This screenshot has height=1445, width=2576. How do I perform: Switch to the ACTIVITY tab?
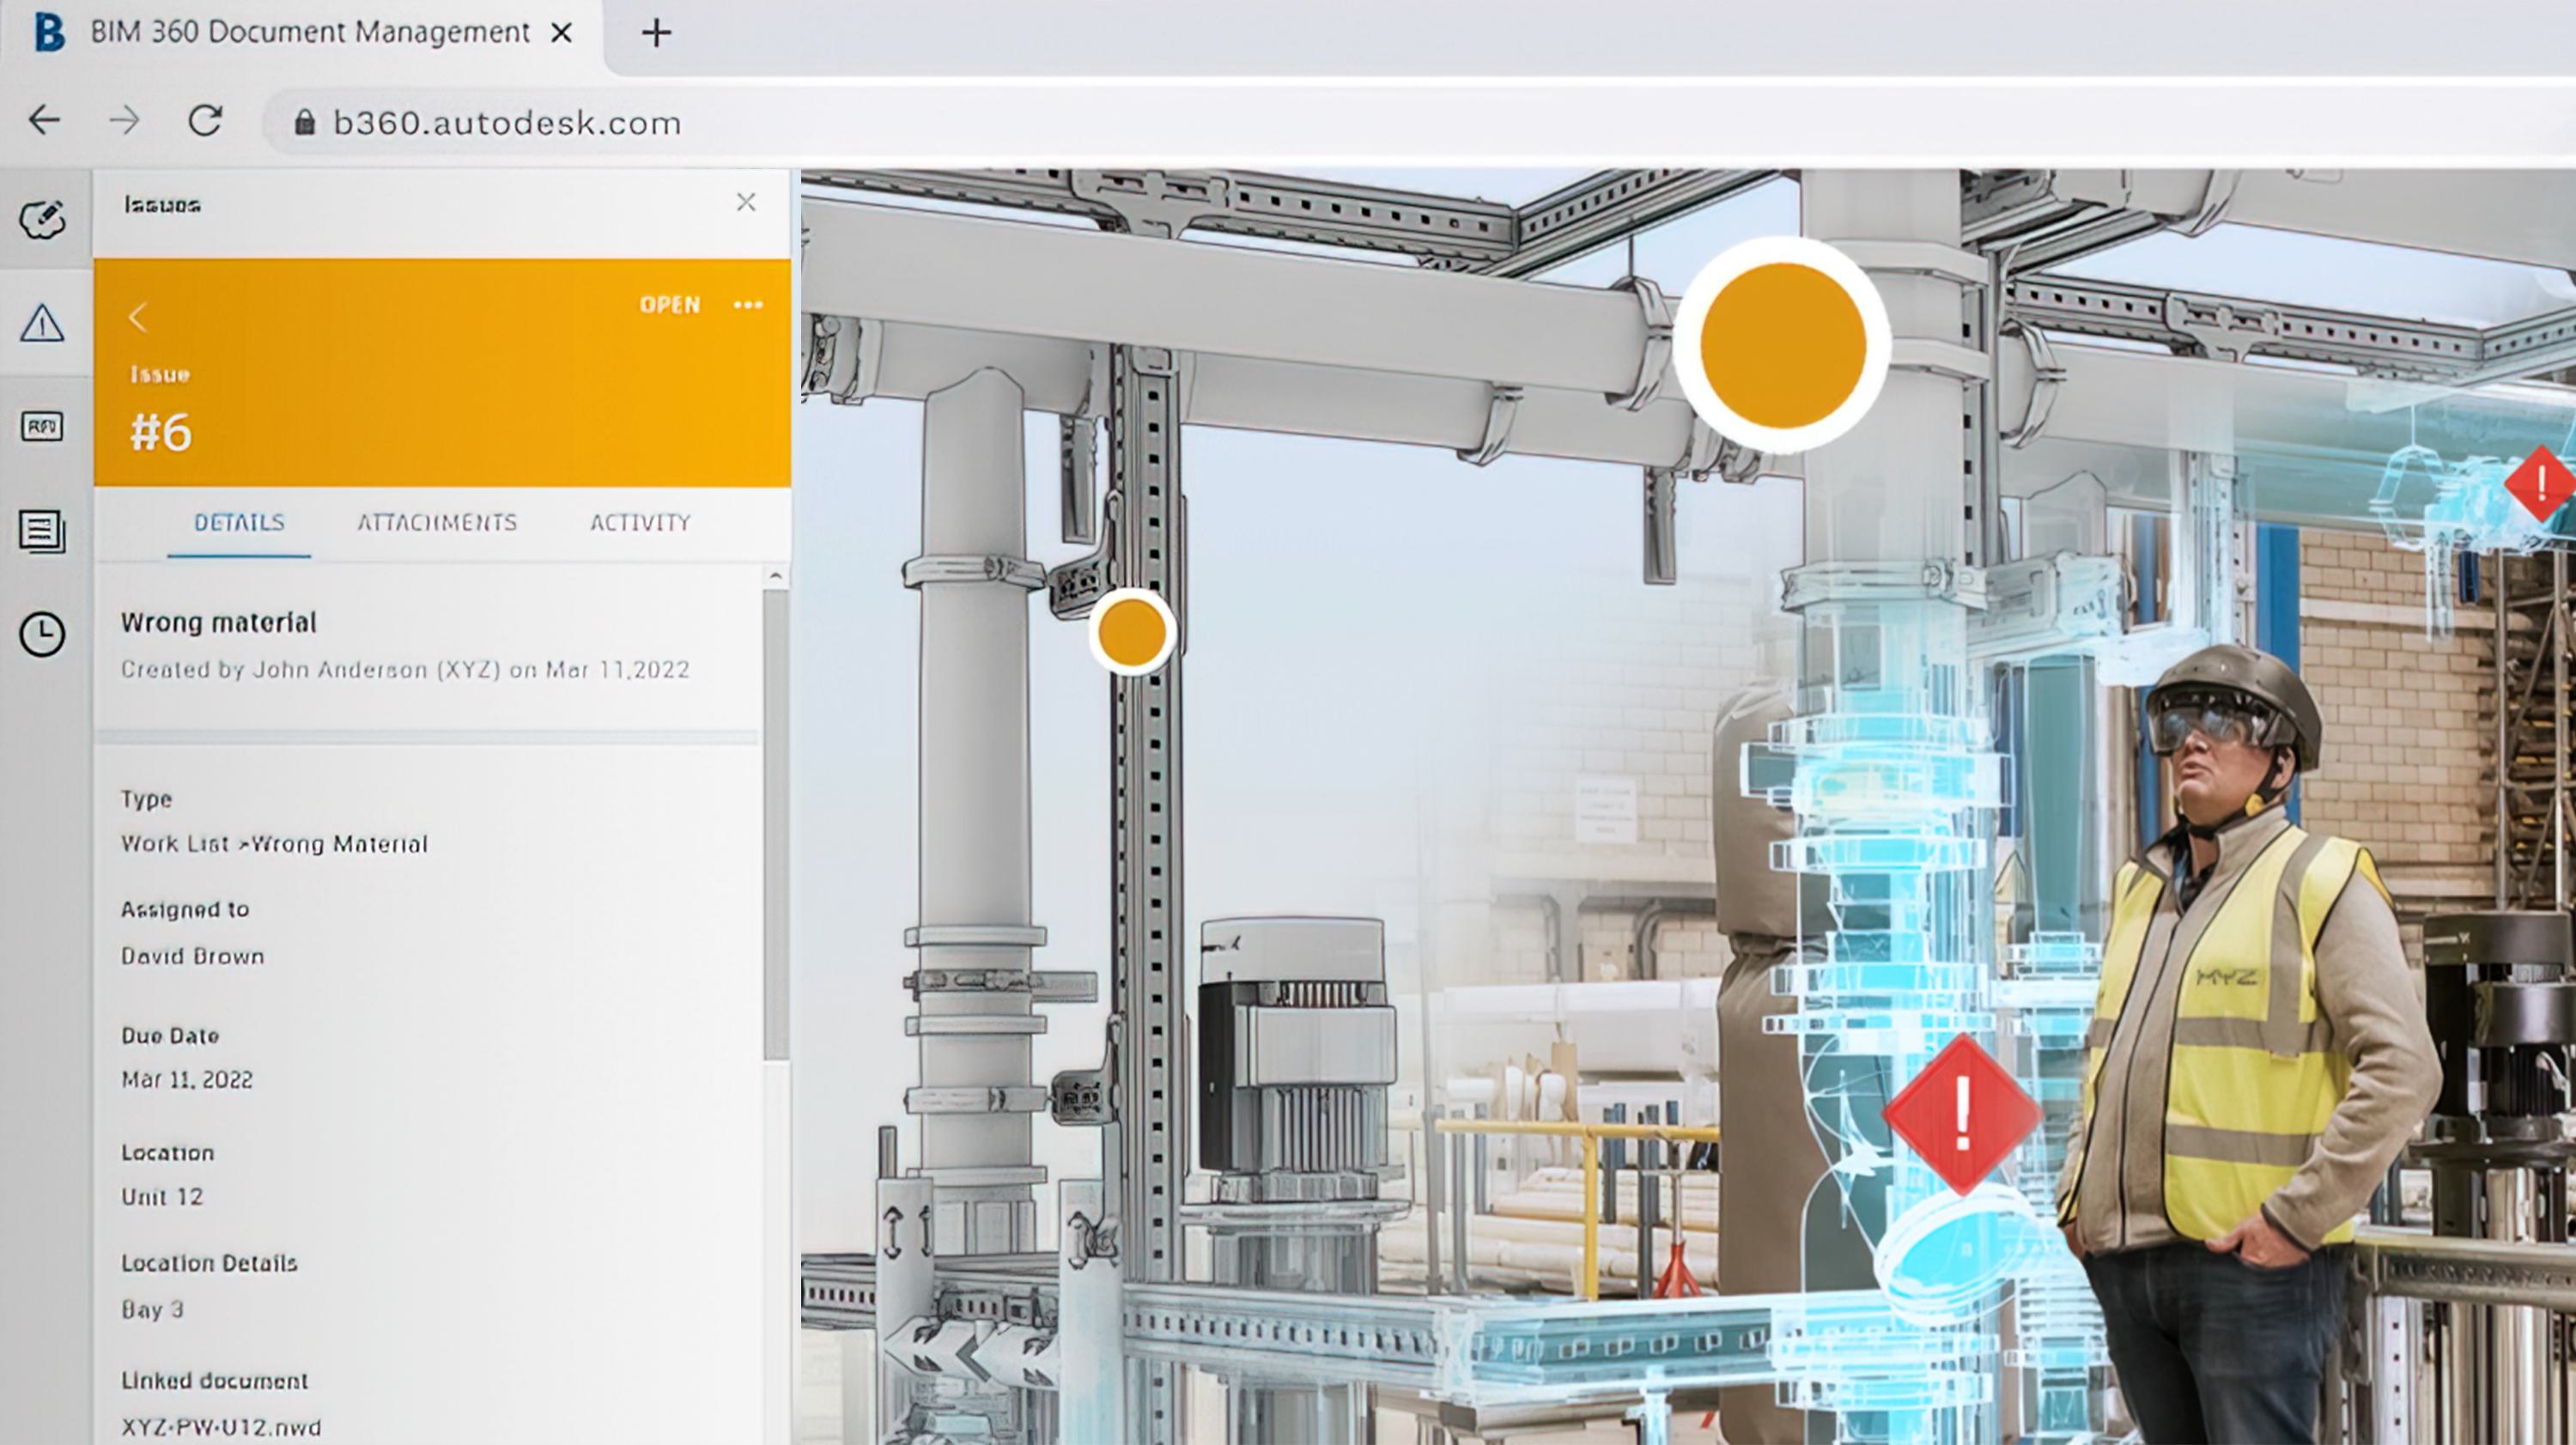639,522
